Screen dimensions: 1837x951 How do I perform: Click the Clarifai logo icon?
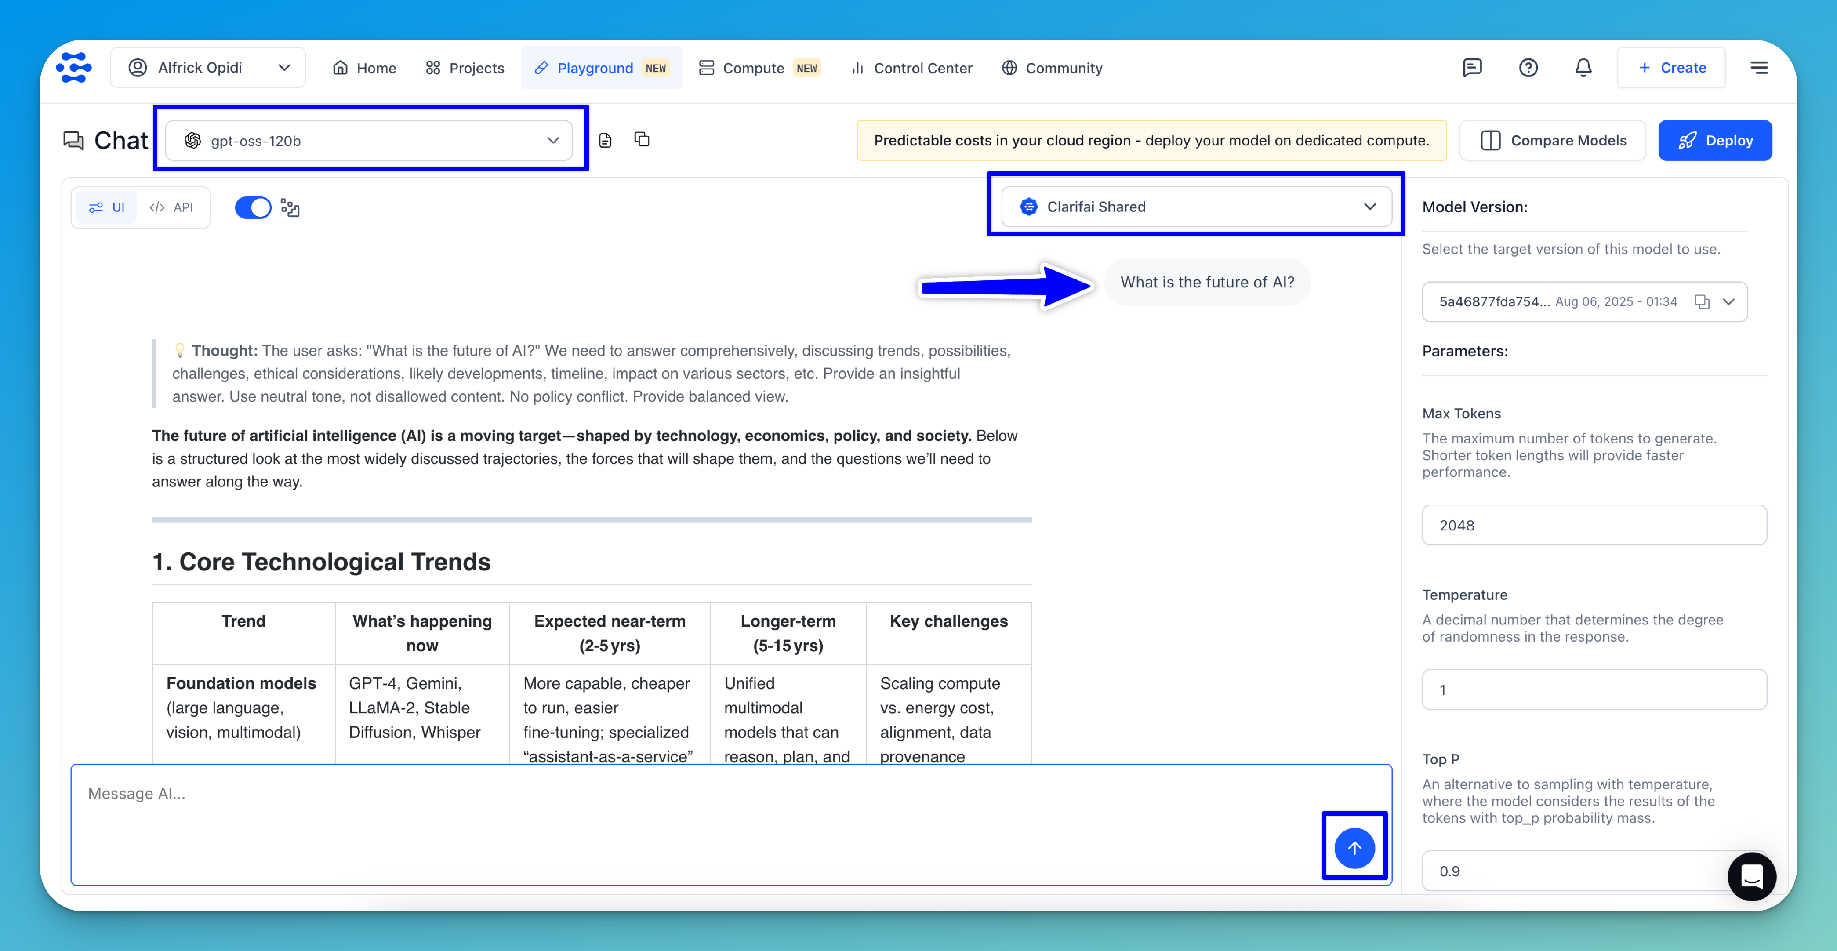[74, 68]
